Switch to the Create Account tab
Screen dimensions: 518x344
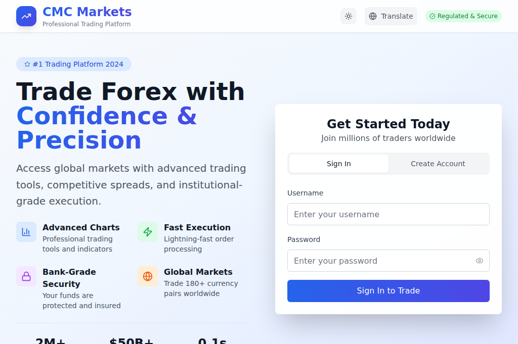[x=438, y=164]
